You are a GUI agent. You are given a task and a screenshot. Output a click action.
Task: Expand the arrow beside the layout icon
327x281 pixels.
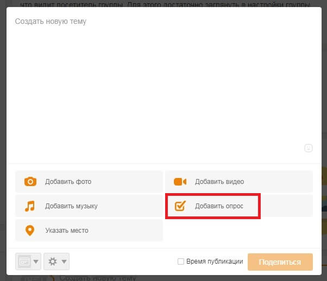tap(36, 262)
